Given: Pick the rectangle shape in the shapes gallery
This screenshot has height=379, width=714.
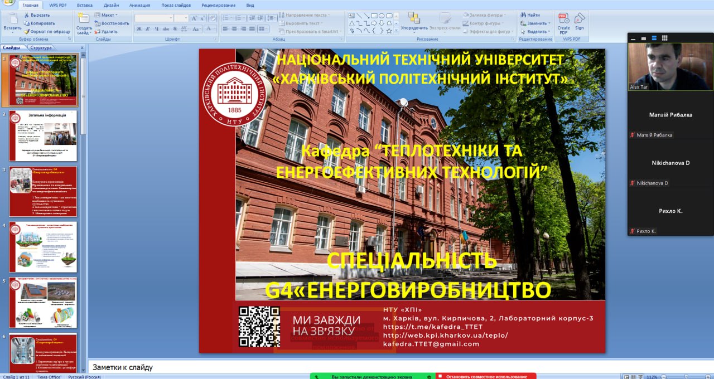Looking at the screenshot, I should click(375, 16).
